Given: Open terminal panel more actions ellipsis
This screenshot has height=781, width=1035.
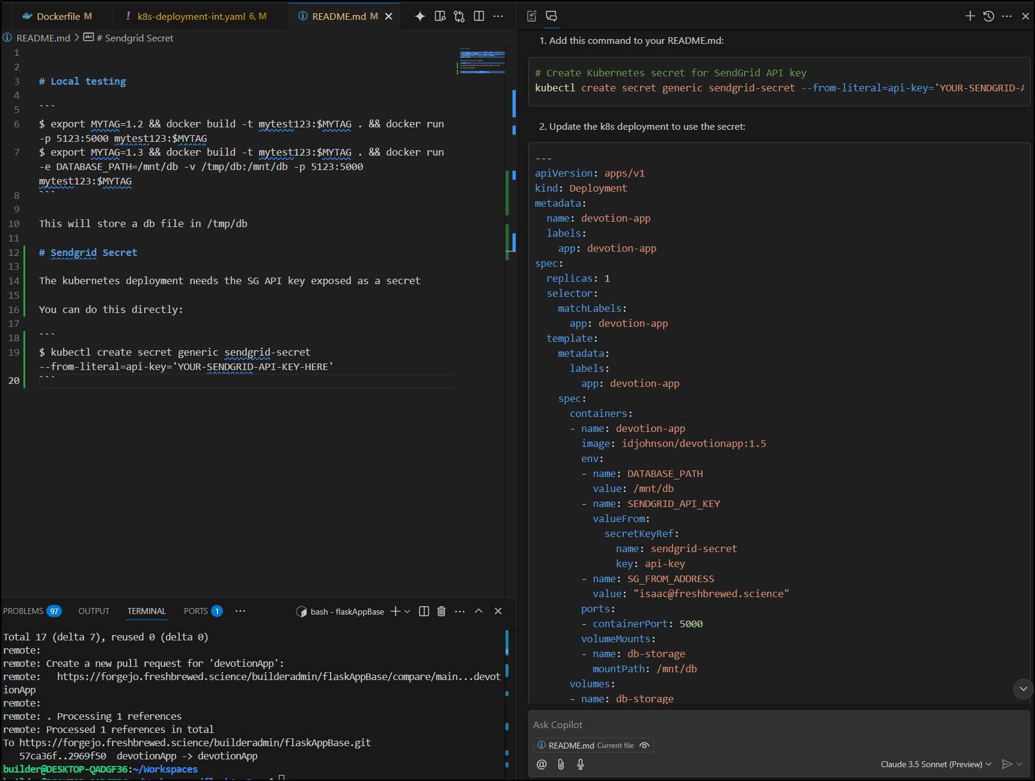Looking at the screenshot, I should pos(460,611).
